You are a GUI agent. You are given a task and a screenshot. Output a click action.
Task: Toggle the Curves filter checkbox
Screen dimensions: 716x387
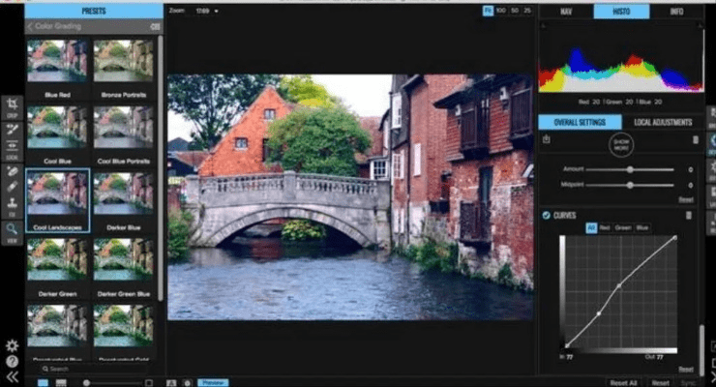[547, 215]
